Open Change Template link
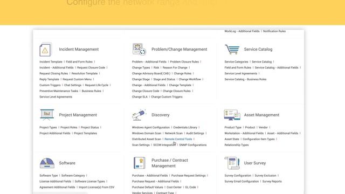345x194 pixels. [x=180, y=85]
